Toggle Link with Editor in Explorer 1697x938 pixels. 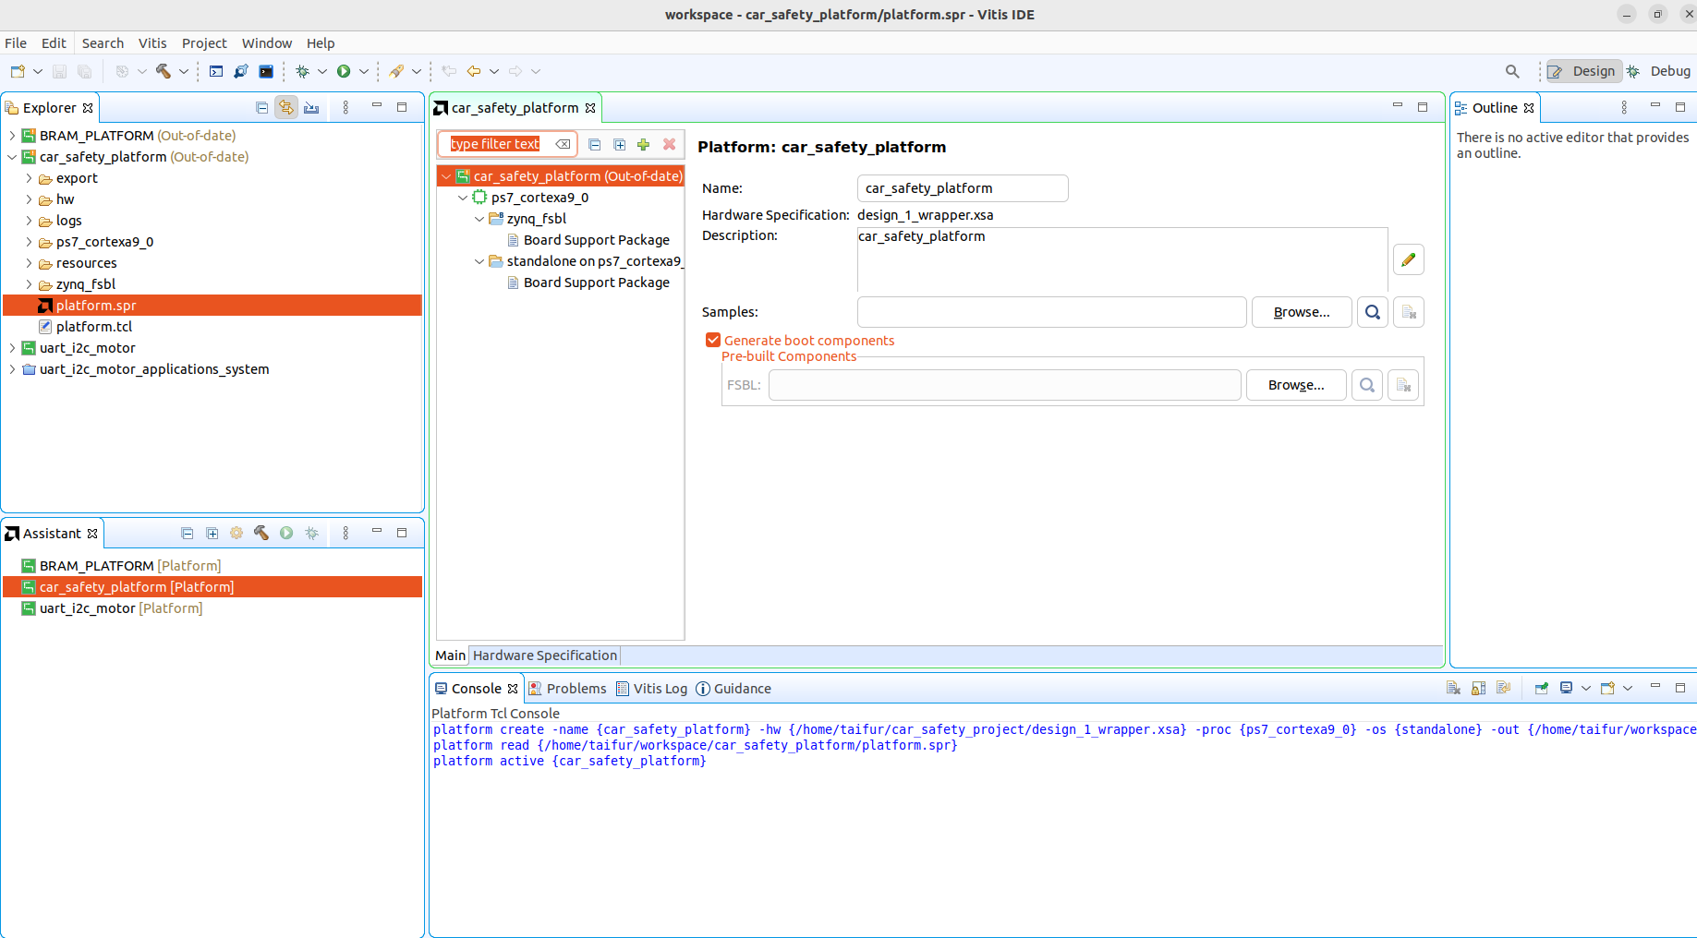pos(286,108)
